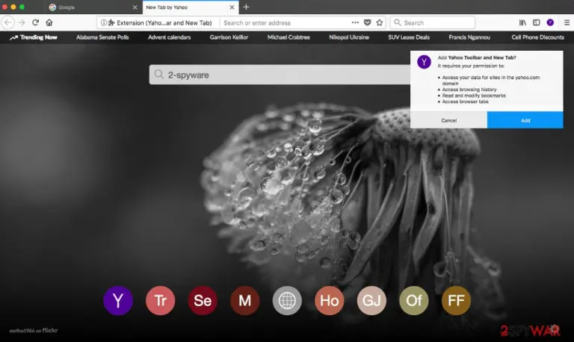Open the Alabama Senate Polls trending link

tap(102, 37)
